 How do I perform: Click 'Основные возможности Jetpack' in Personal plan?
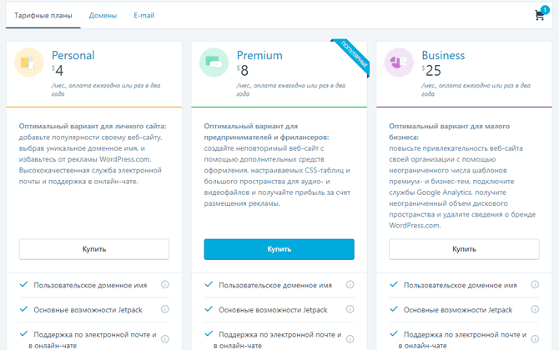tap(88, 310)
